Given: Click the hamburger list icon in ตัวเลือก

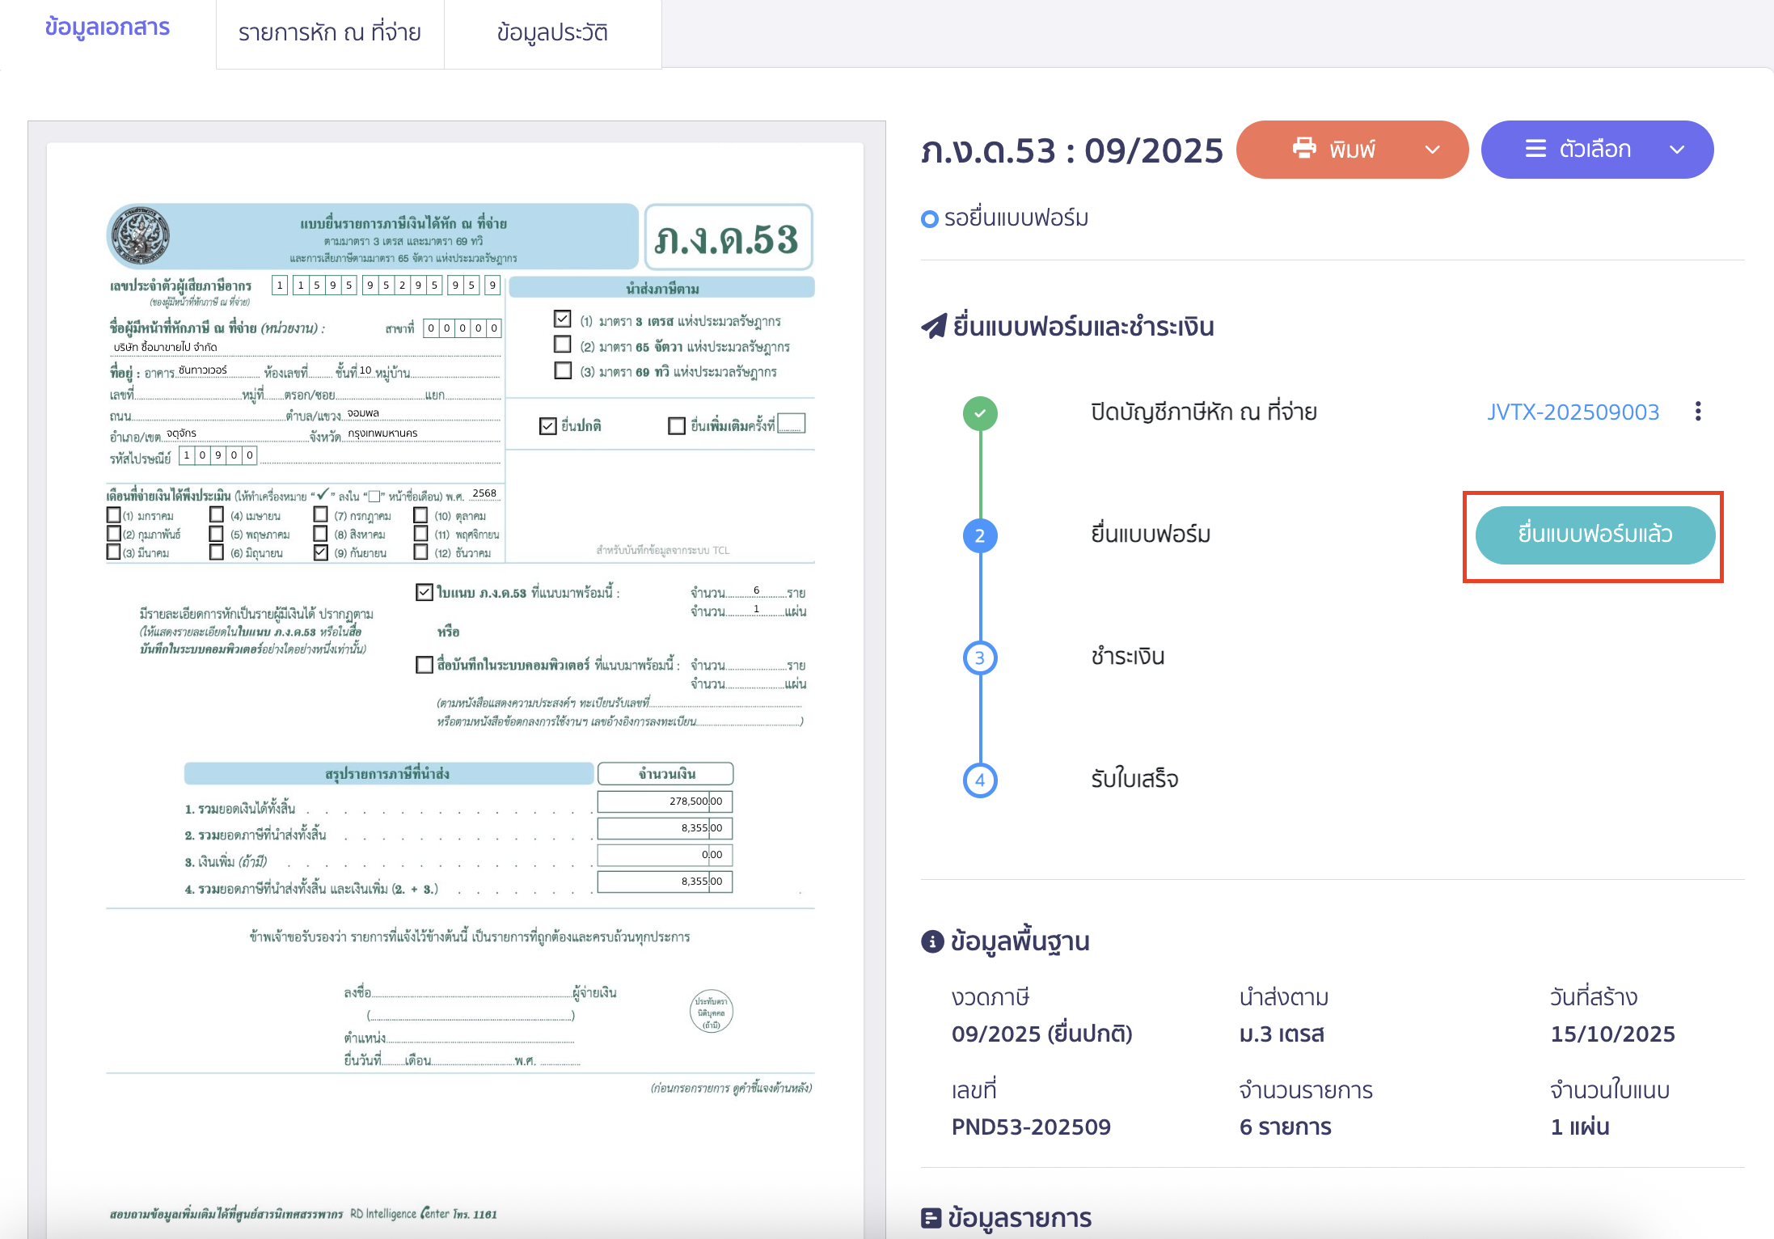Looking at the screenshot, I should pyautogui.click(x=1535, y=149).
